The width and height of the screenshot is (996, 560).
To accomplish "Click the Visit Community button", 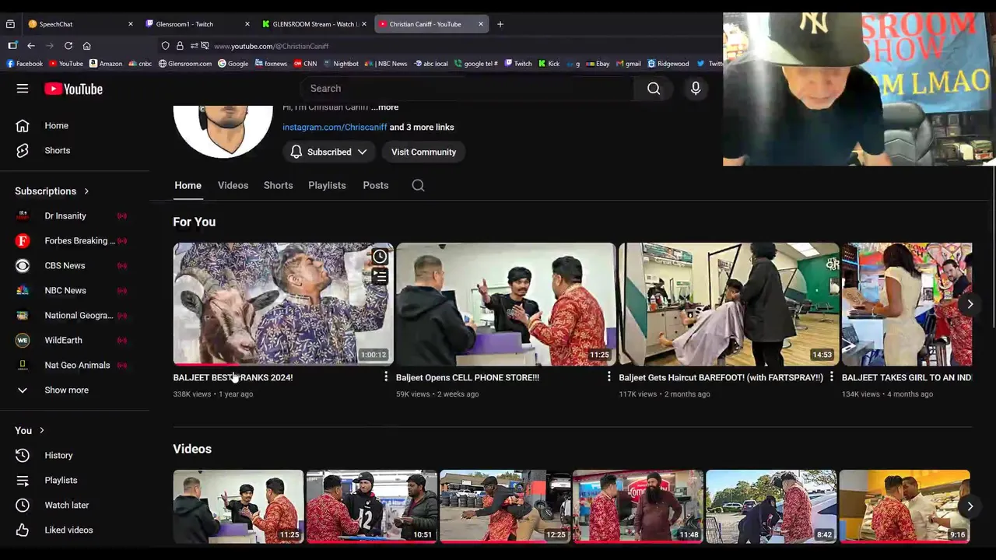I will point(423,152).
